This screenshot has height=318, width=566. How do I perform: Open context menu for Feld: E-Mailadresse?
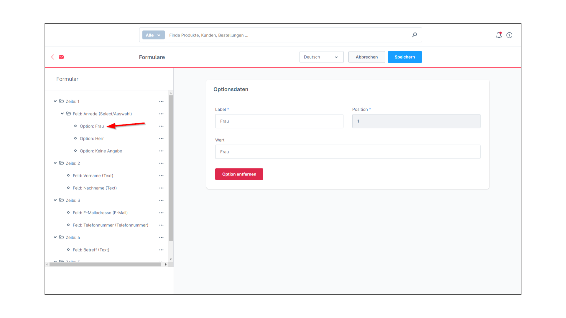click(x=161, y=213)
